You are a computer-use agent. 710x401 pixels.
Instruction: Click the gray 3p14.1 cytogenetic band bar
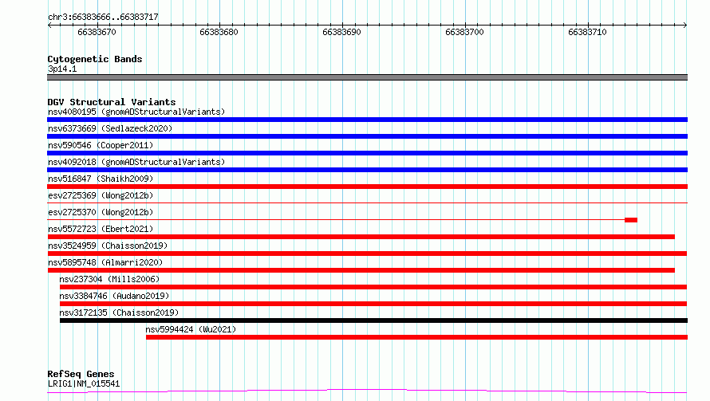pyautogui.click(x=367, y=77)
